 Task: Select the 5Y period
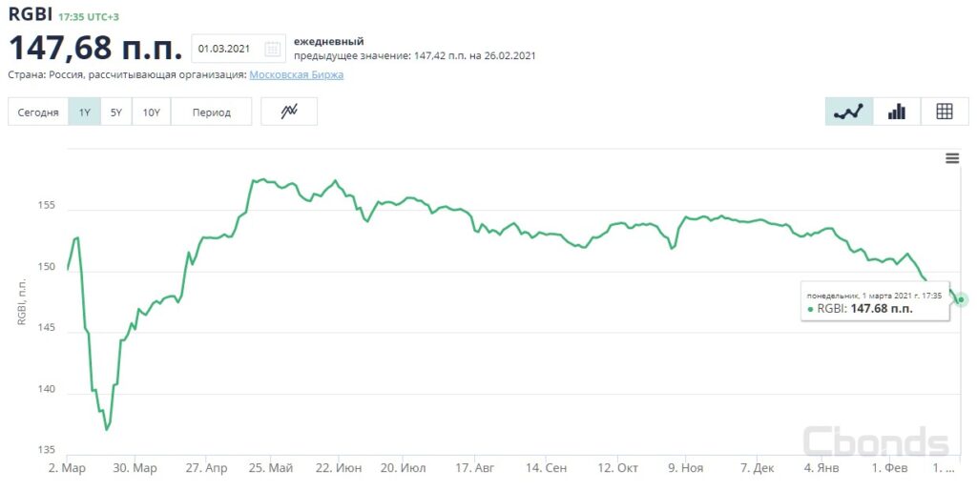(x=116, y=113)
